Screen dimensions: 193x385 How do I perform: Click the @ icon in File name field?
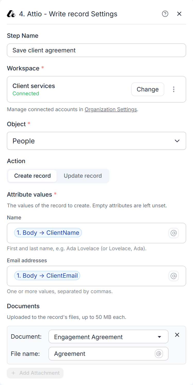[x=159, y=354]
